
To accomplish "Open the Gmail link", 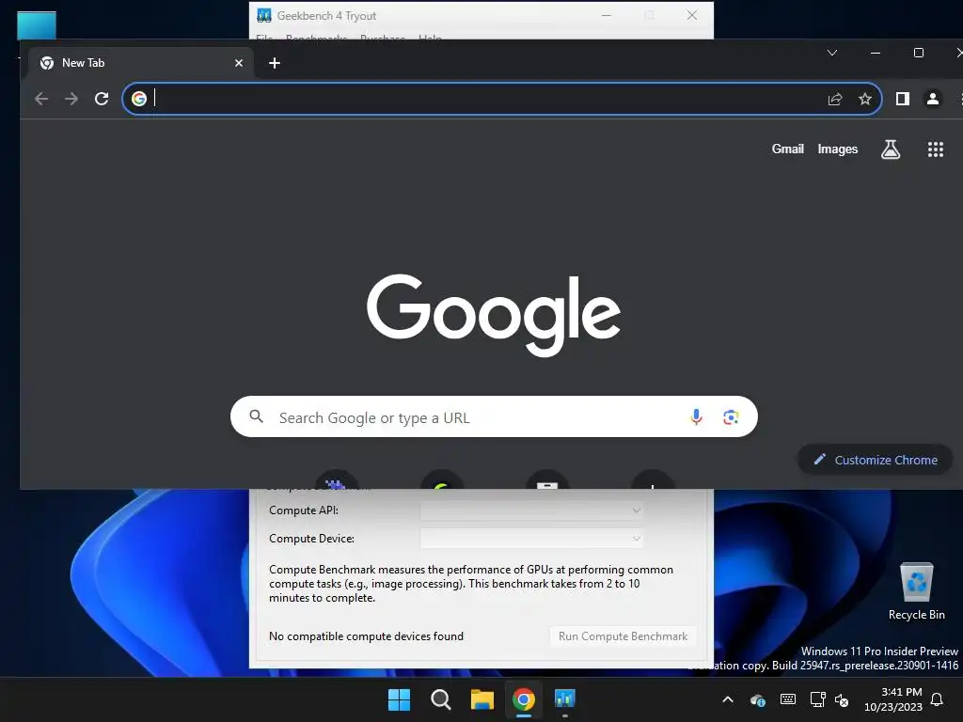I will (x=787, y=149).
